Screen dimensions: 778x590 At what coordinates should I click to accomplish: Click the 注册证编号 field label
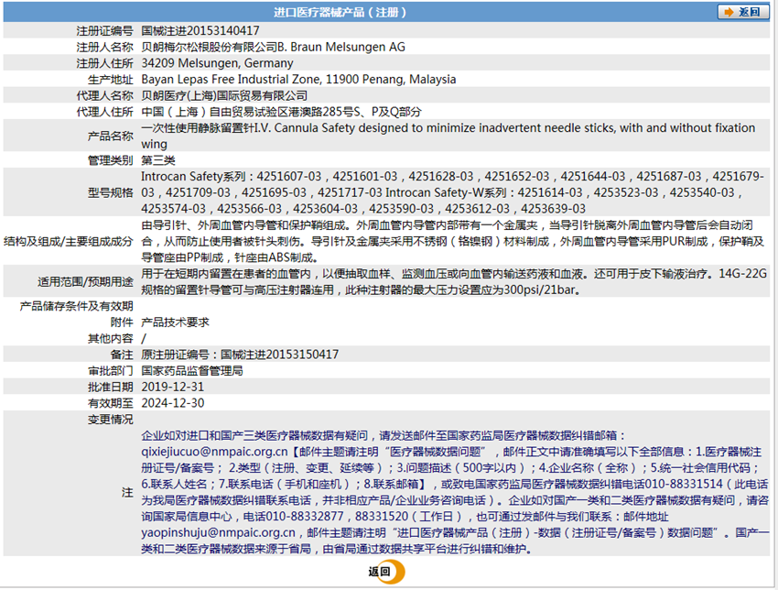point(104,31)
